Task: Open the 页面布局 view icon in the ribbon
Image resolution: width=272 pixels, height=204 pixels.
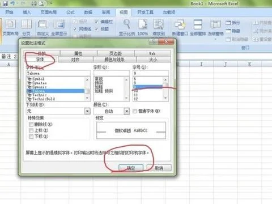Action: (10, 24)
